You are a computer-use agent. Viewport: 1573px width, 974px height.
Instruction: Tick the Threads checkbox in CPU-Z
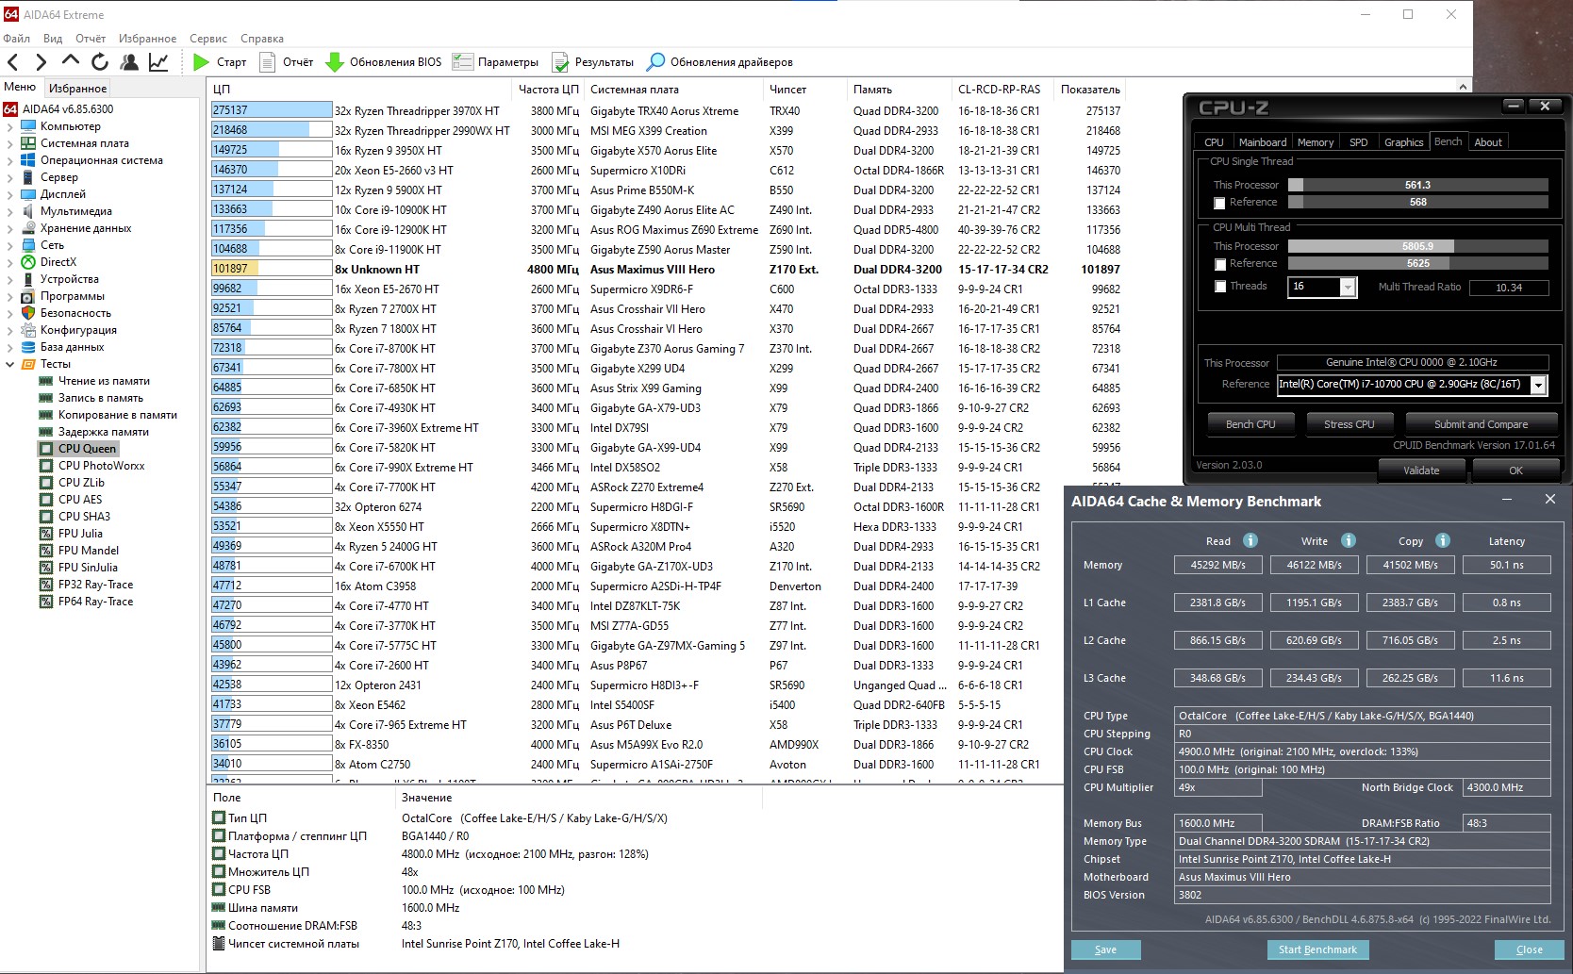1219,287
